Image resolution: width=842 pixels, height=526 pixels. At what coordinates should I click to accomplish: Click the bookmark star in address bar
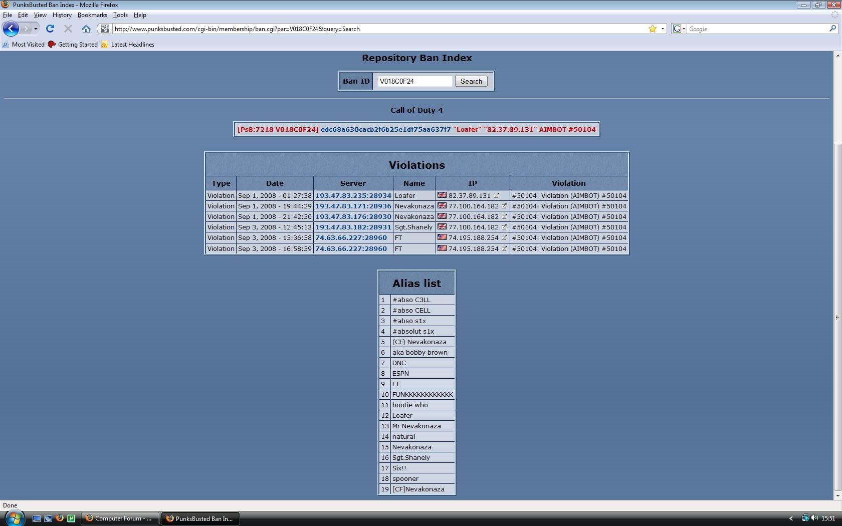pyautogui.click(x=652, y=29)
